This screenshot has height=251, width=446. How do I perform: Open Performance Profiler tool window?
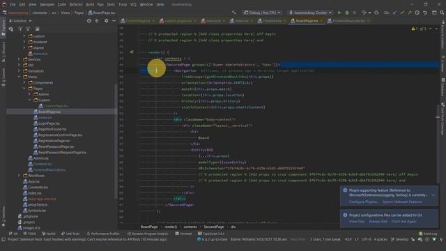click(x=103, y=234)
